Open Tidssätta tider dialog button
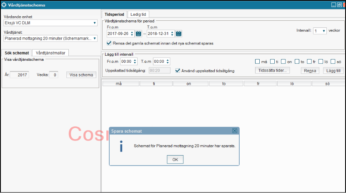346x193 pixels. tap(272, 71)
